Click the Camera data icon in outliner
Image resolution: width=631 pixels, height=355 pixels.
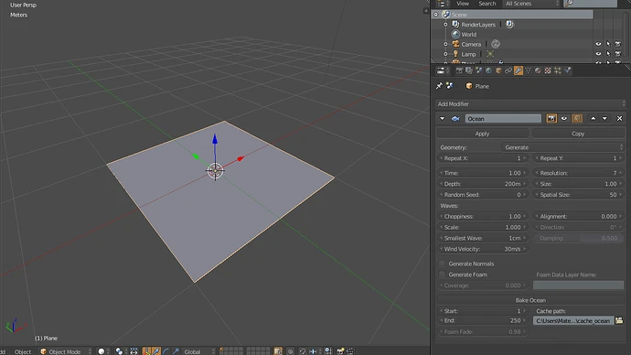click(x=496, y=44)
